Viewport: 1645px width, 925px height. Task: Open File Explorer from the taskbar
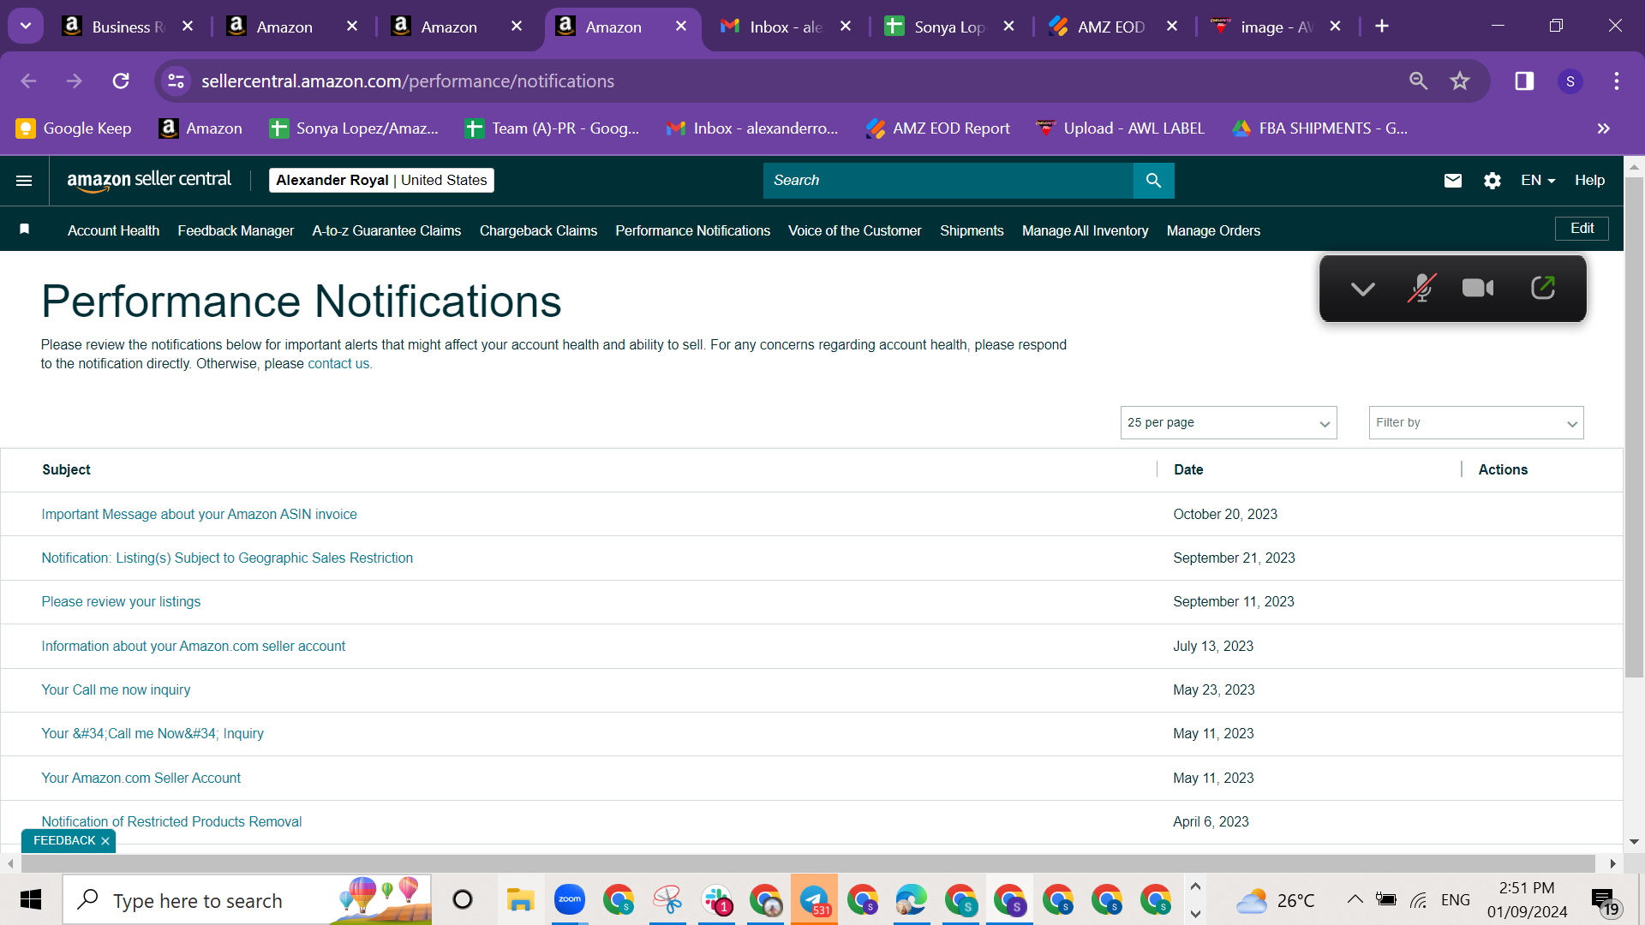(x=520, y=900)
